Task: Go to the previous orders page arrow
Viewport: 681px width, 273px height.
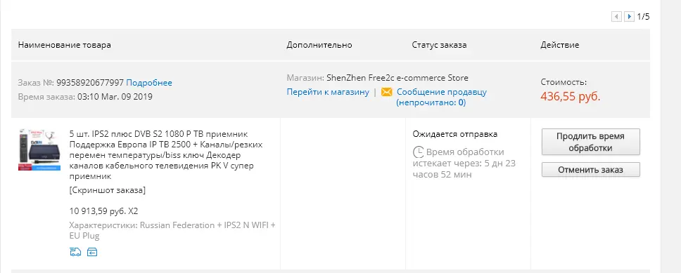Action: (x=616, y=17)
